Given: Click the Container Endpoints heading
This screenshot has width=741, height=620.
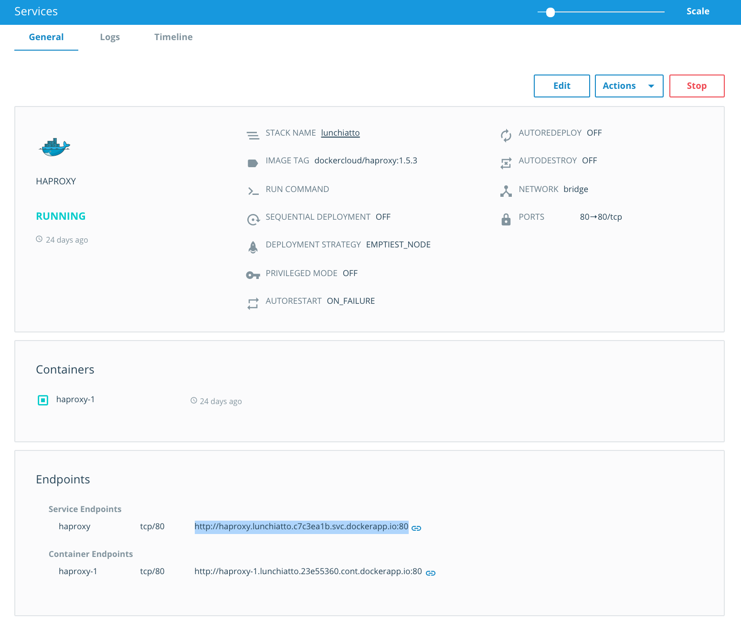Looking at the screenshot, I should click(91, 554).
